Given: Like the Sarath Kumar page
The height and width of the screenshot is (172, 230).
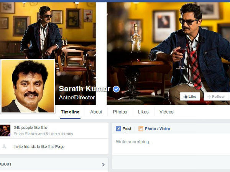Looking at the screenshot, I should 190,97.
